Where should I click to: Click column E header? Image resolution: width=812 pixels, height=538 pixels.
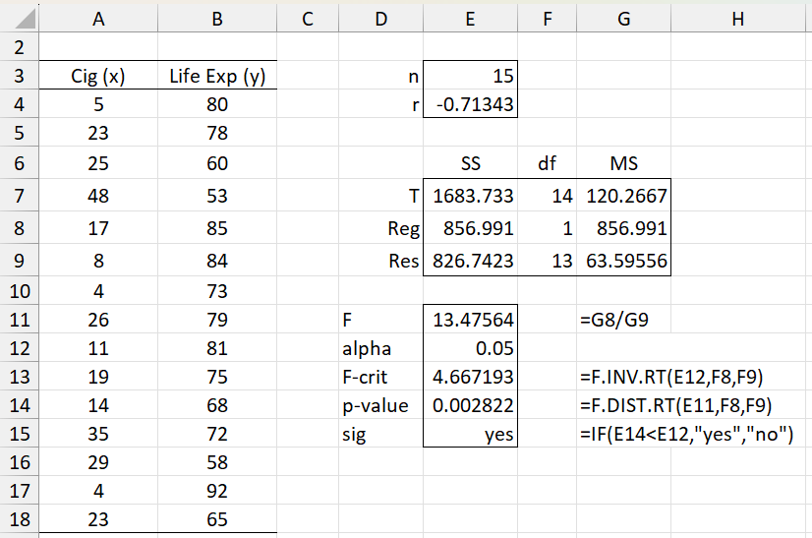click(471, 16)
